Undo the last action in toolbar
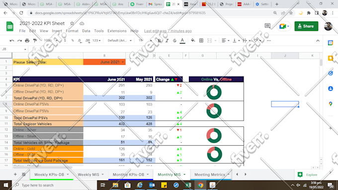The height and width of the screenshot is (190, 338). coord(12,41)
